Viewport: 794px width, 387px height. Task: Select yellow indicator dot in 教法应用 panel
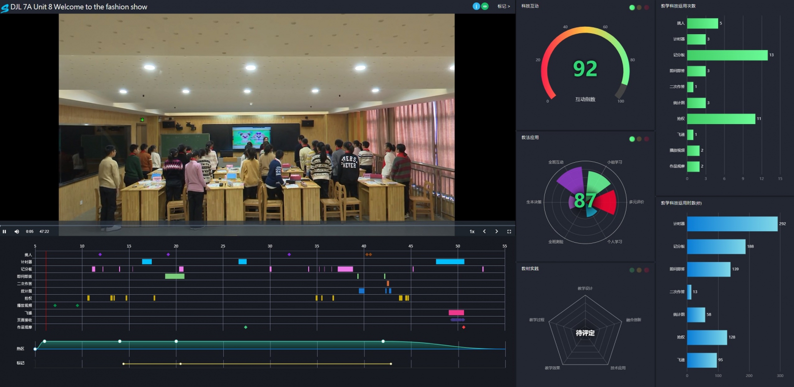point(639,139)
